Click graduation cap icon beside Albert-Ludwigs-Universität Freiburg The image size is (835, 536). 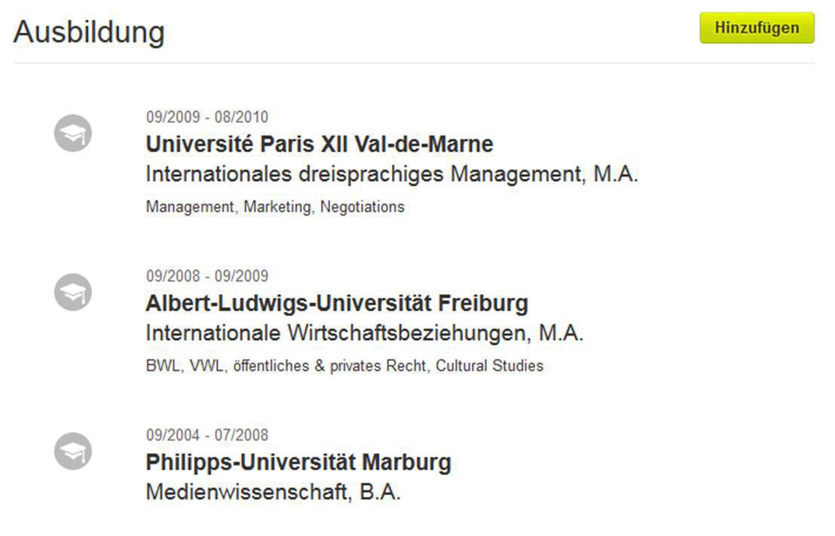72,293
